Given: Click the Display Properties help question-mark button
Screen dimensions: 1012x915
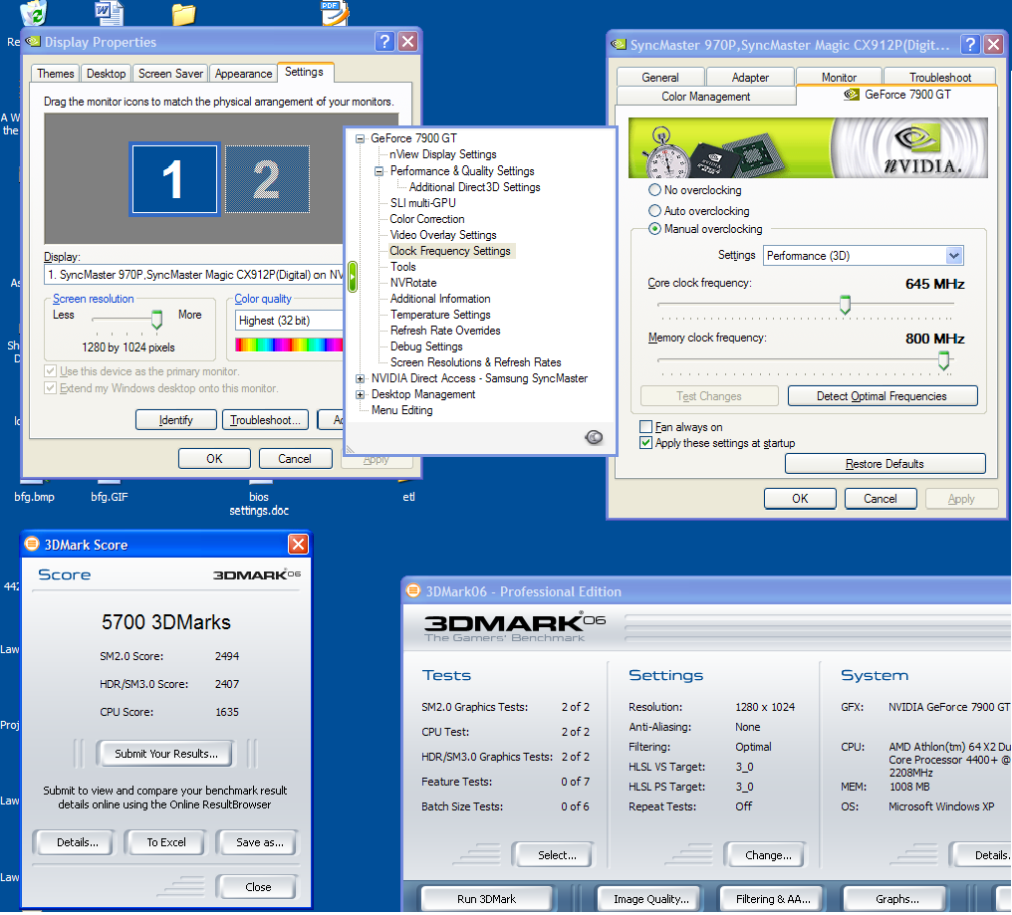Looking at the screenshot, I should (384, 42).
